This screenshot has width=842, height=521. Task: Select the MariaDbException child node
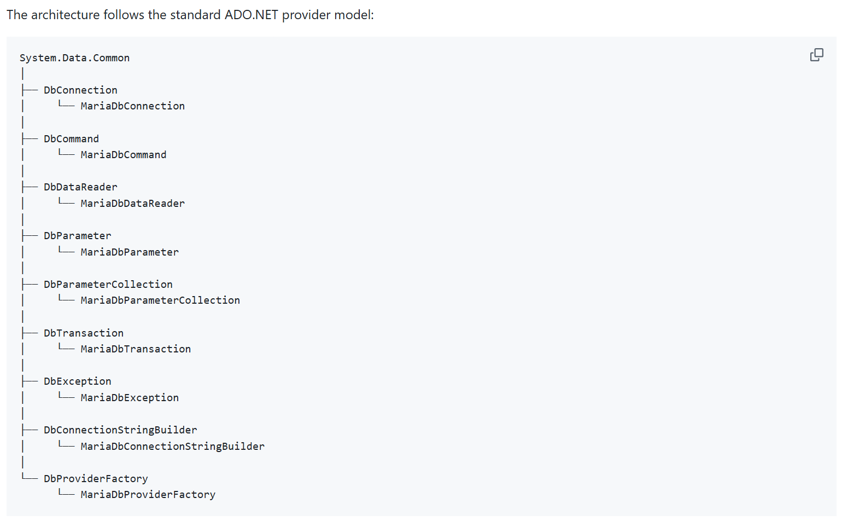click(x=130, y=398)
